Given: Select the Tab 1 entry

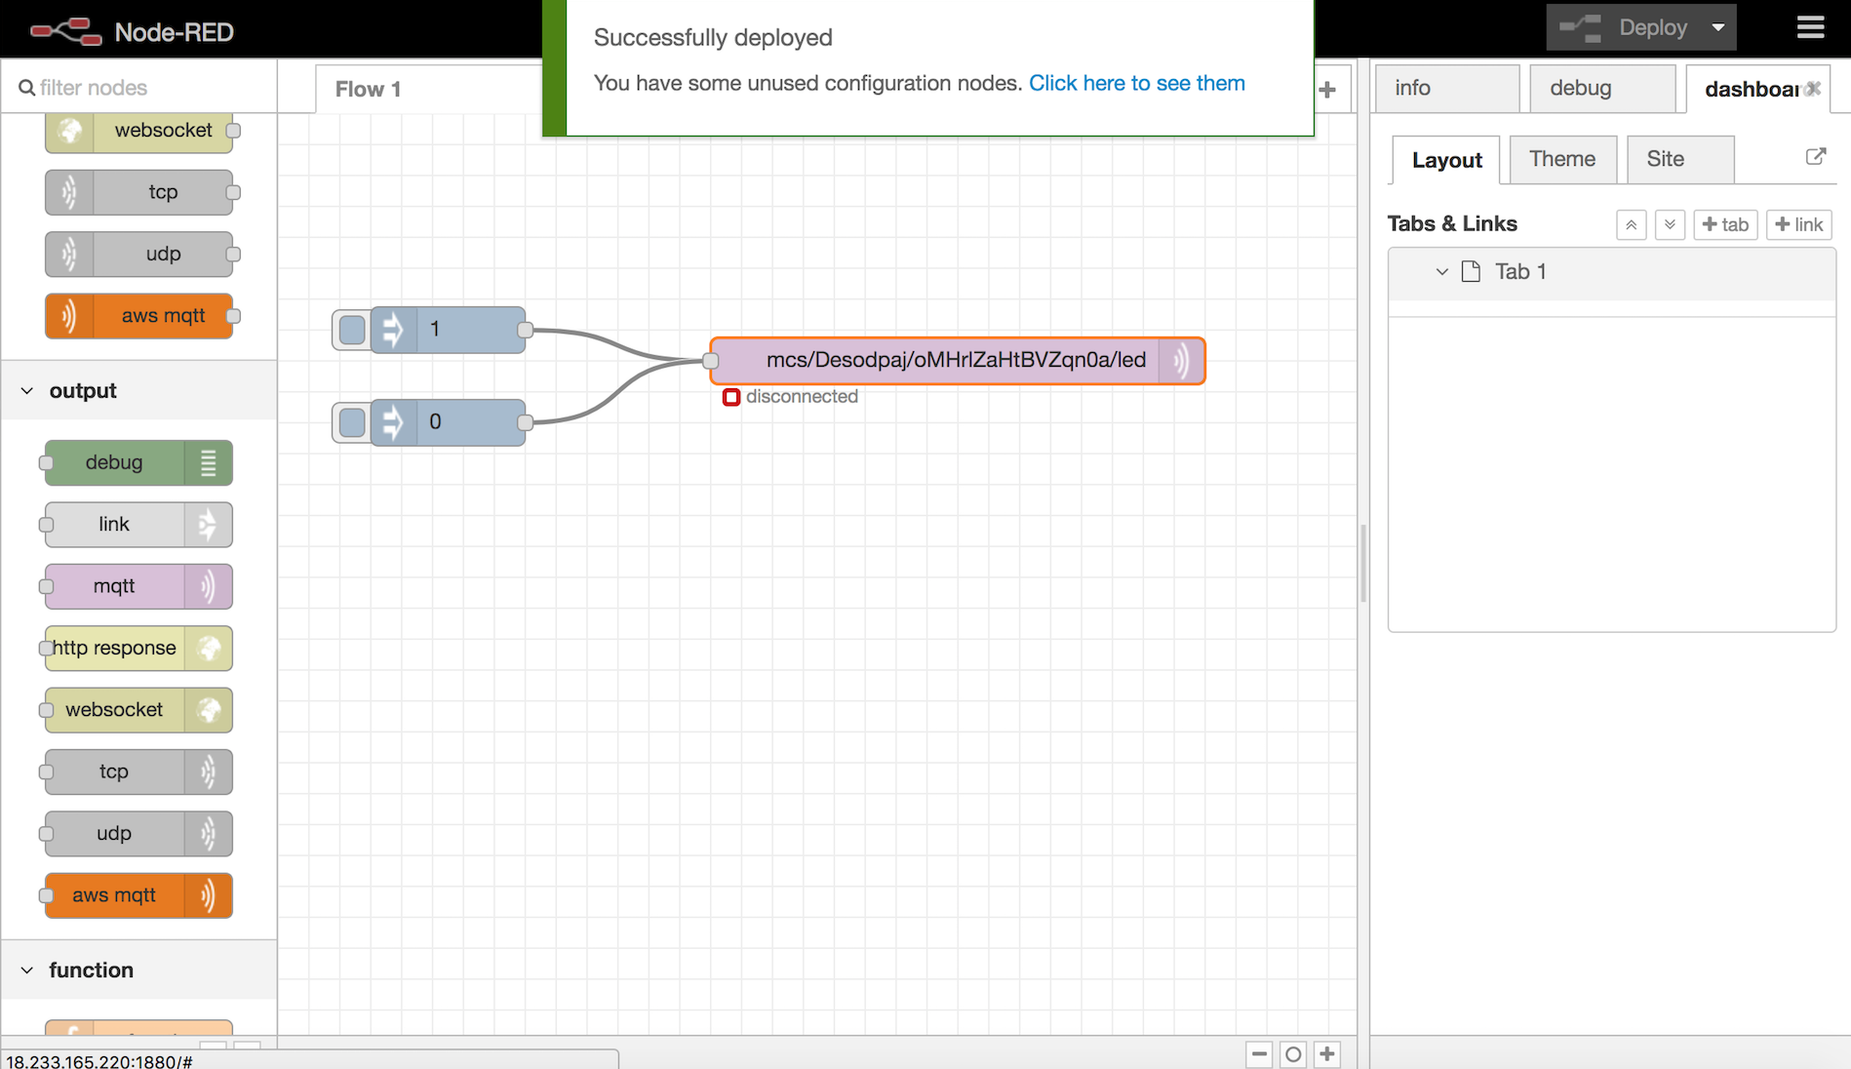Looking at the screenshot, I should coord(1611,272).
